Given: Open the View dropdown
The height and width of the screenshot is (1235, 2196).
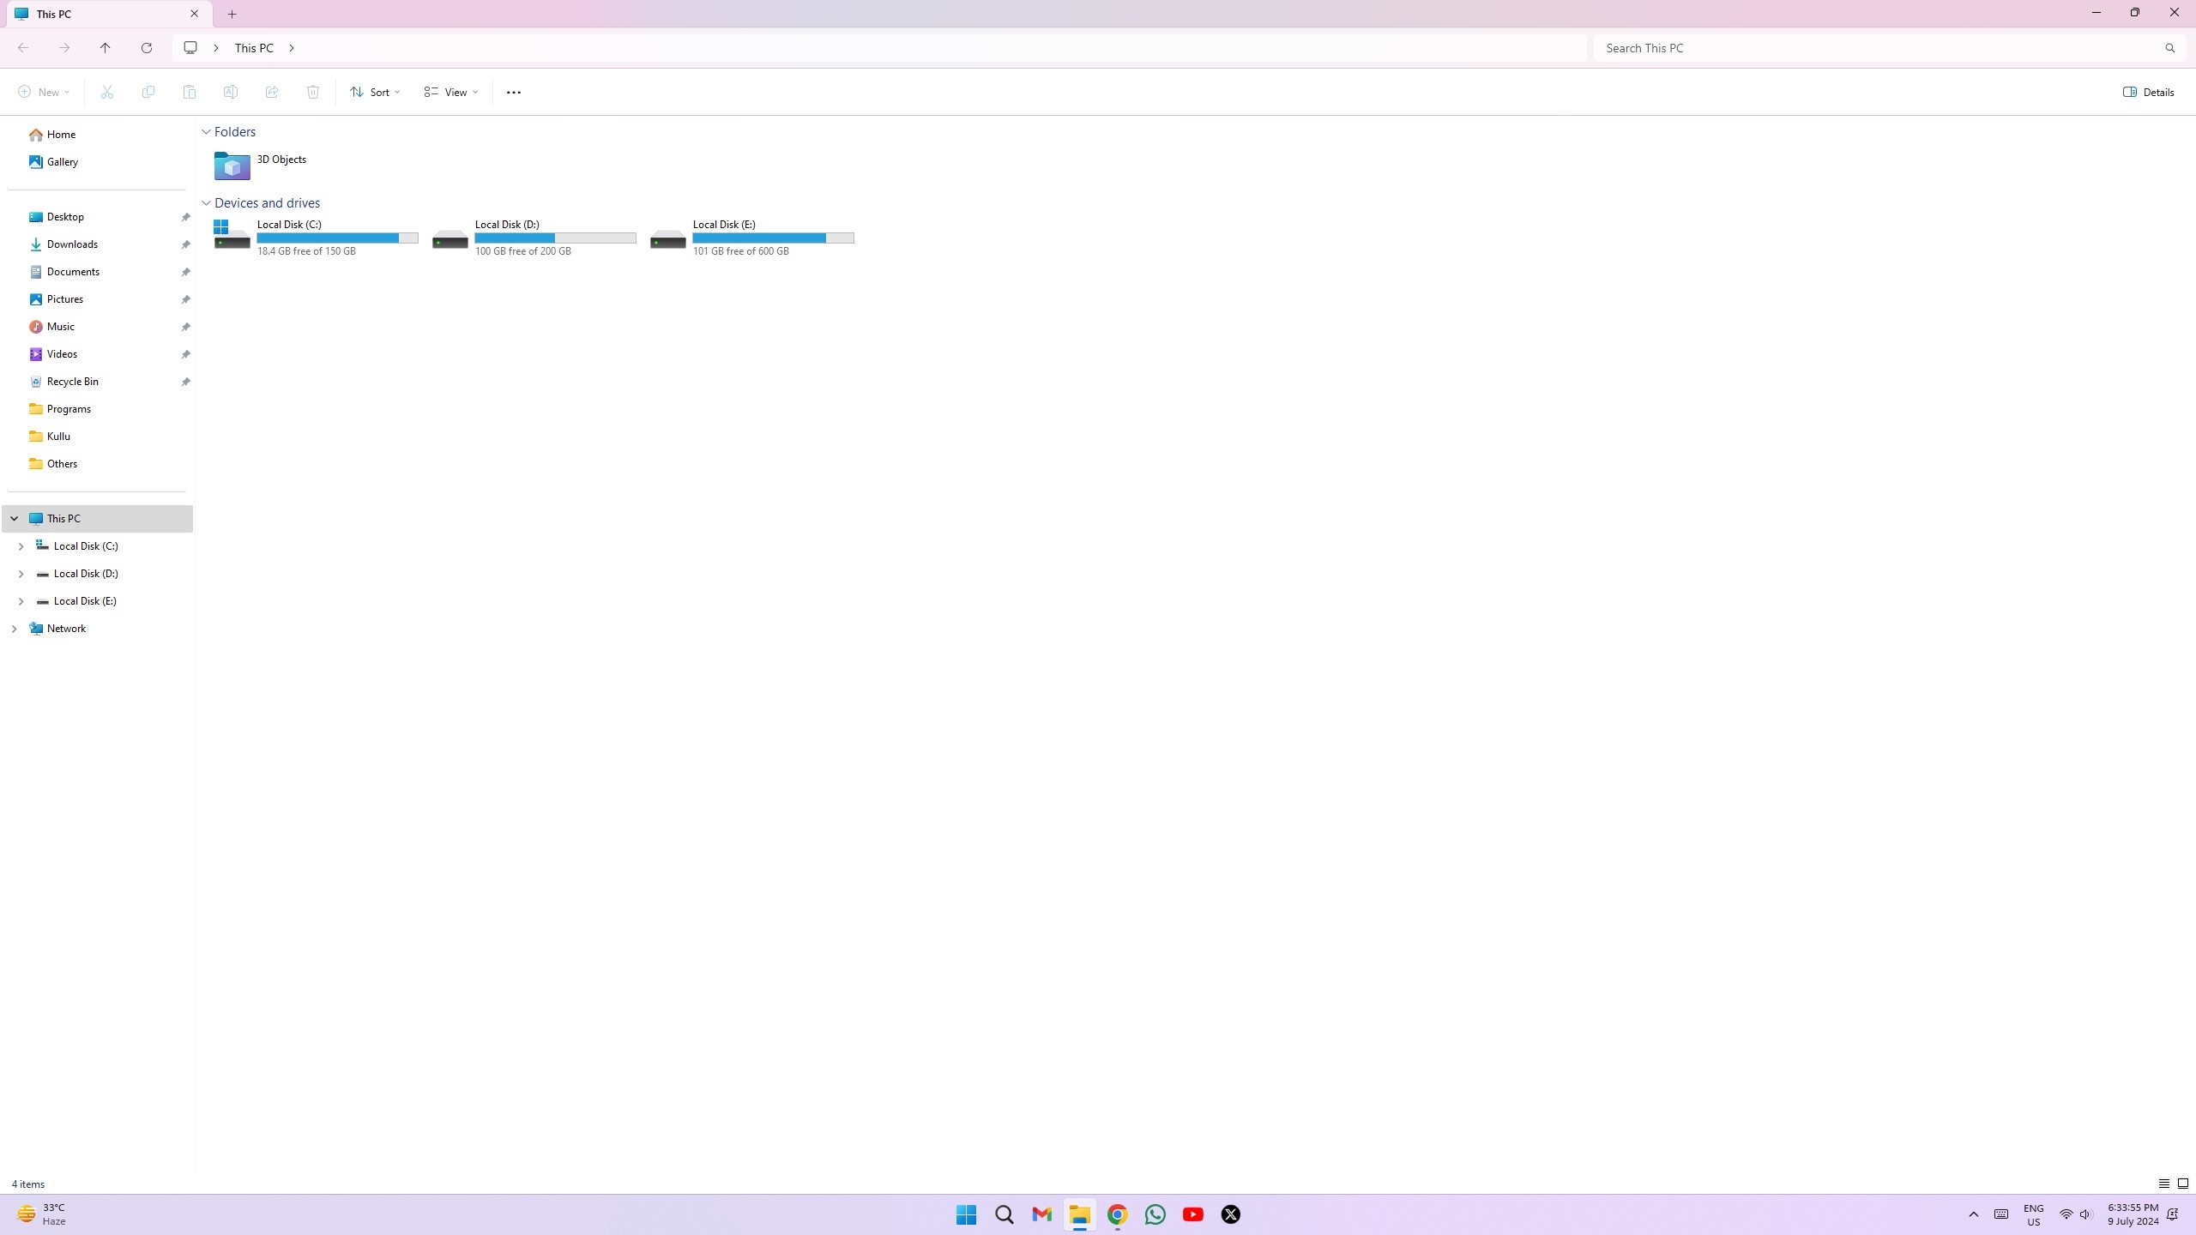Looking at the screenshot, I should 451,93.
